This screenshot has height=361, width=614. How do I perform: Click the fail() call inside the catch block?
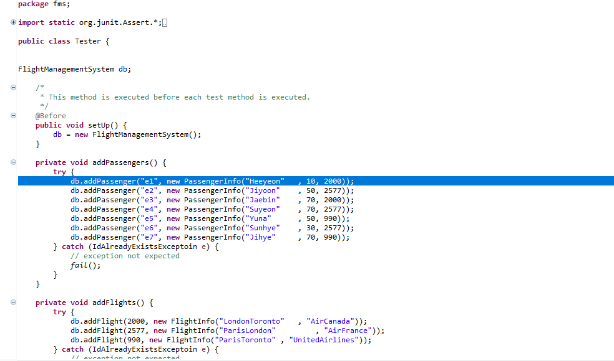(x=81, y=265)
